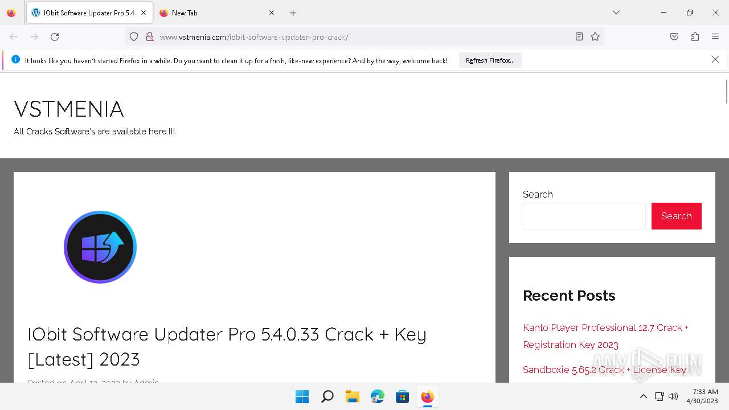Click the IObit Software Updater logo image
The height and width of the screenshot is (410, 729).
point(100,247)
